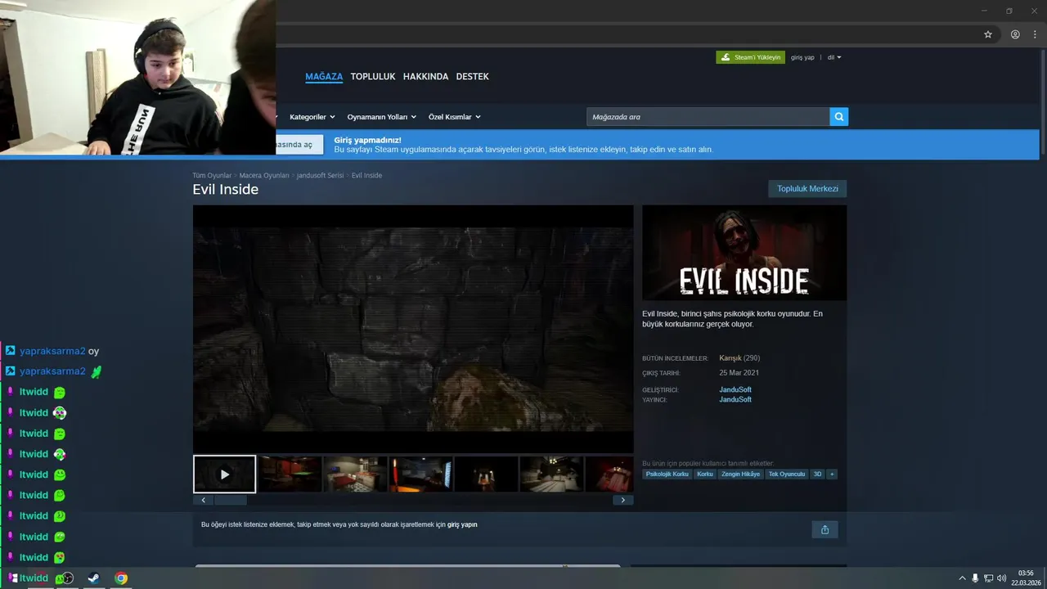Screen dimensions: 1047x589
Task: Click the plus icon to add a tag
Action: point(832,474)
